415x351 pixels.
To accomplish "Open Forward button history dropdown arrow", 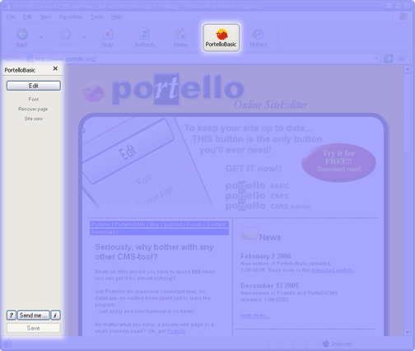I will (x=84, y=37).
